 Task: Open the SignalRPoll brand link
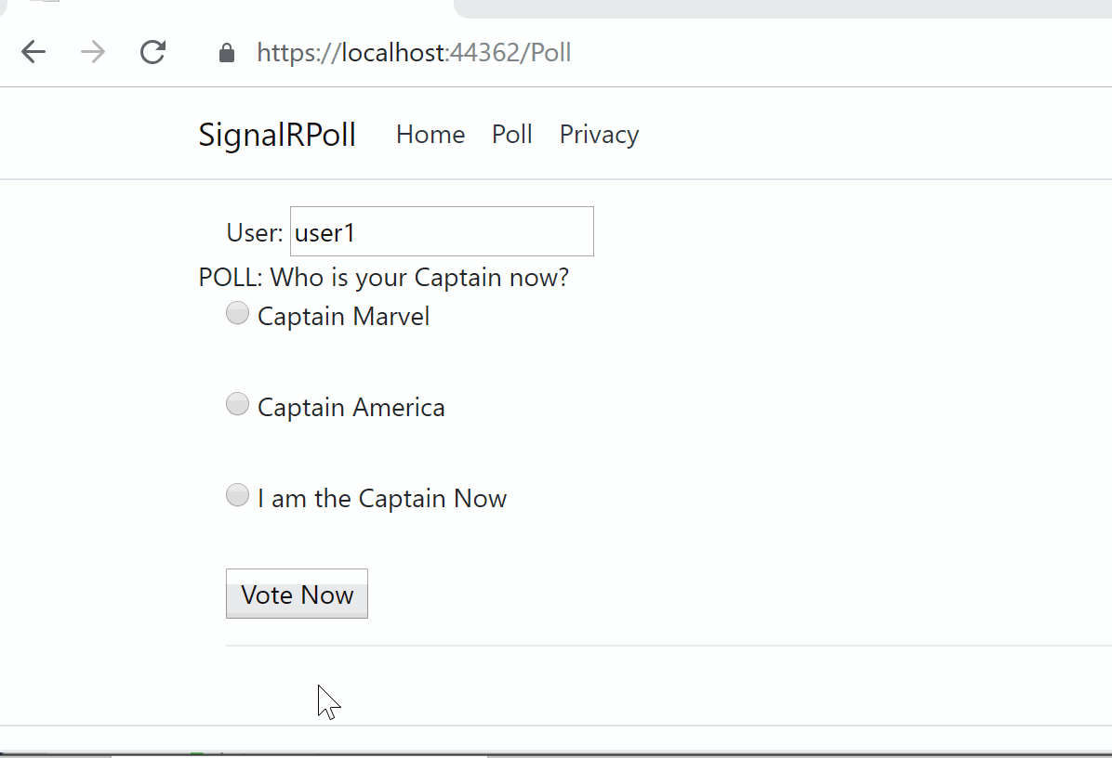[x=276, y=134]
